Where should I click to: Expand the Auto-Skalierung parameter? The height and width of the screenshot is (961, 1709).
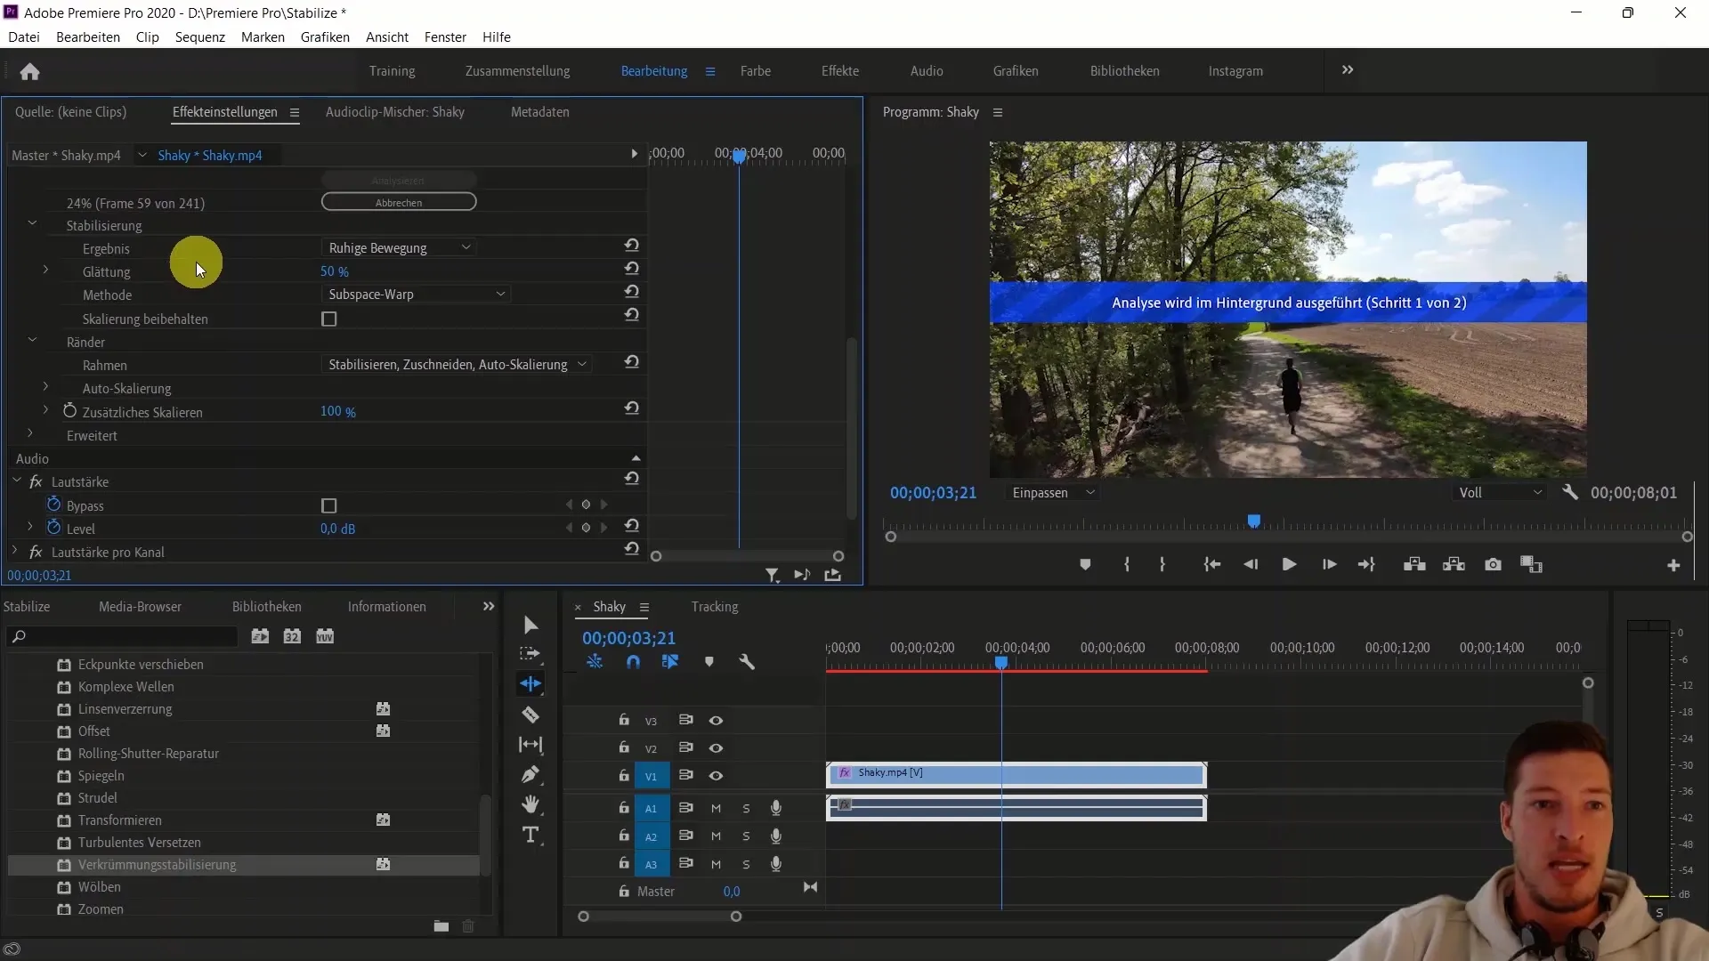click(x=45, y=387)
